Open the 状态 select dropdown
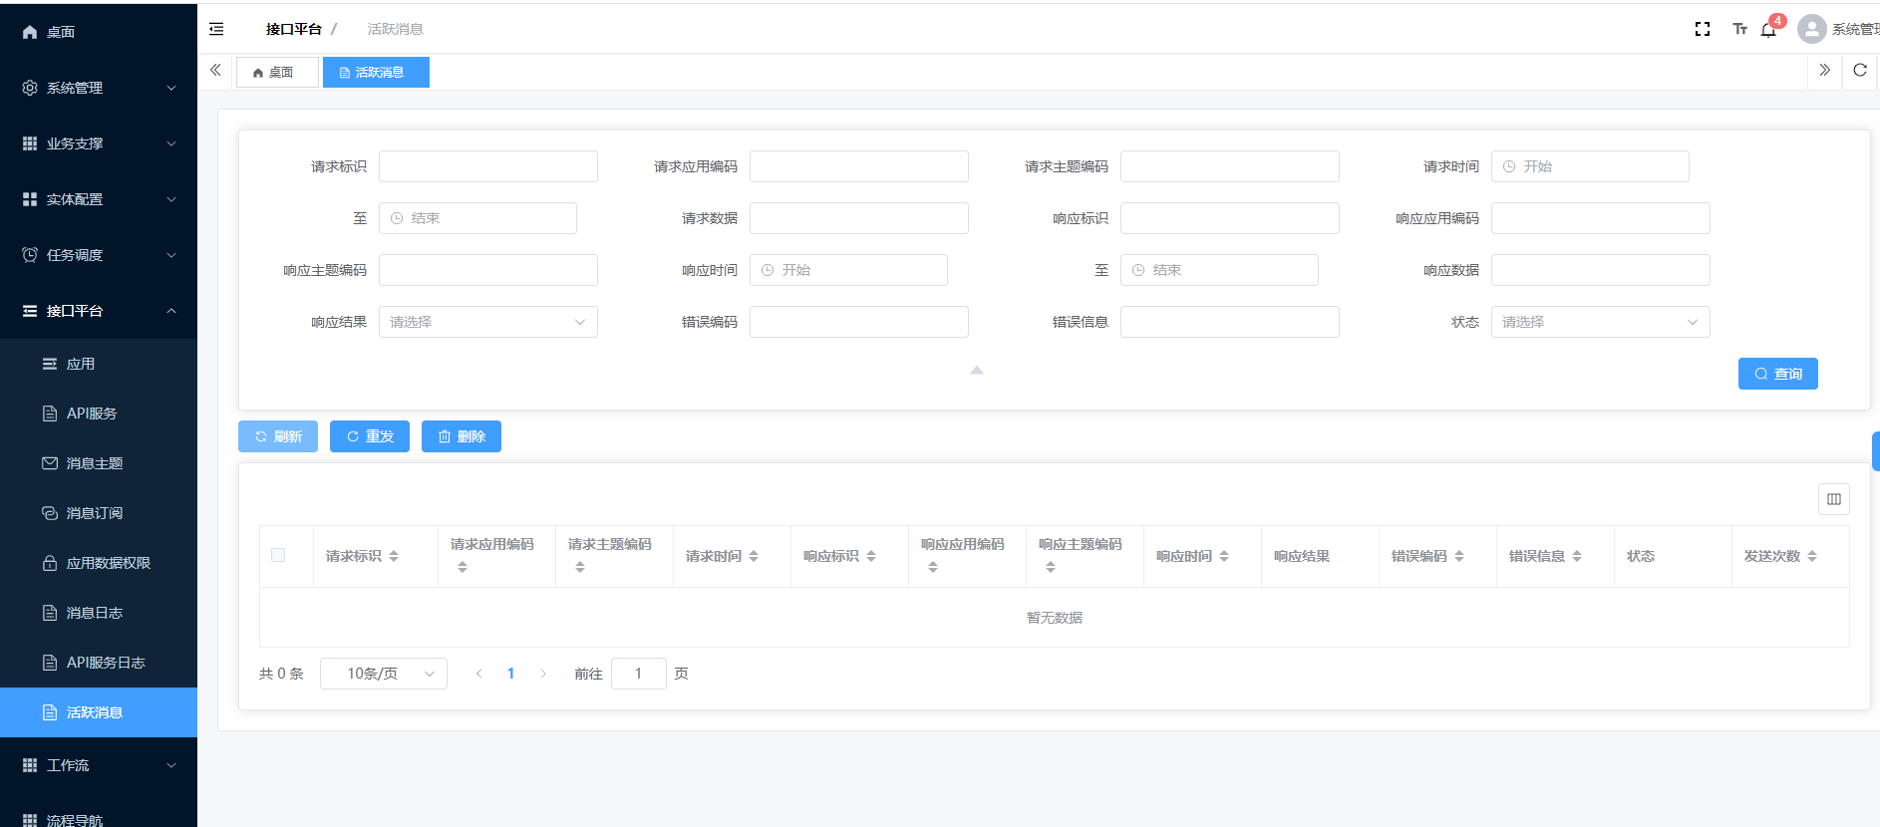 pos(1601,322)
